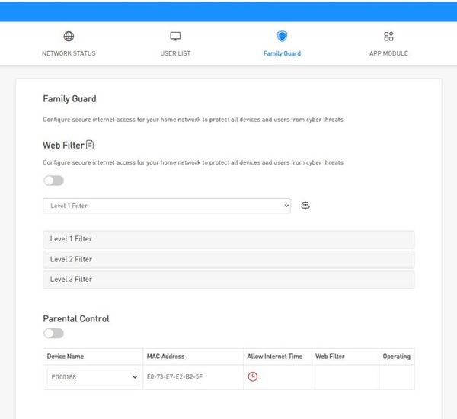Select the Family Guard tab label
Viewport: 457px width, 419px height.
(x=282, y=54)
